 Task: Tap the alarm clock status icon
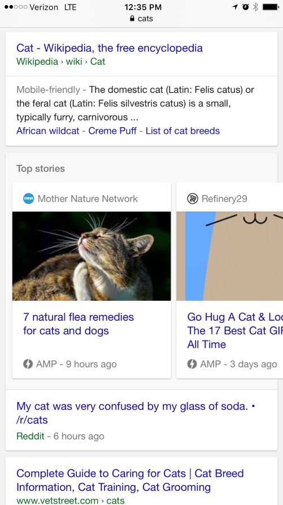coord(246,7)
